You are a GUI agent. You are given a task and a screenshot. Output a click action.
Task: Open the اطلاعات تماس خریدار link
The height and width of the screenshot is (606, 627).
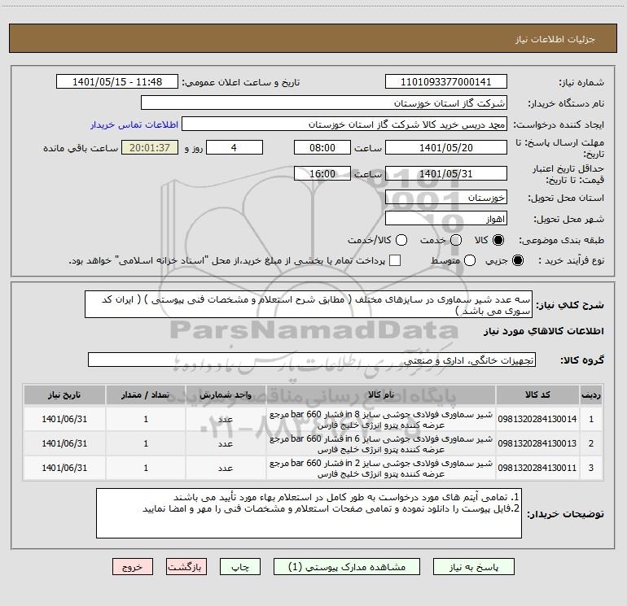coord(134,124)
